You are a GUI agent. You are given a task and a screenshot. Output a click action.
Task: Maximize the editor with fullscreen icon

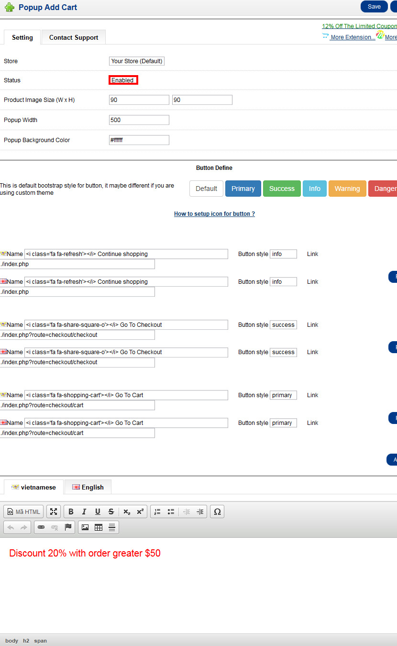click(54, 512)
